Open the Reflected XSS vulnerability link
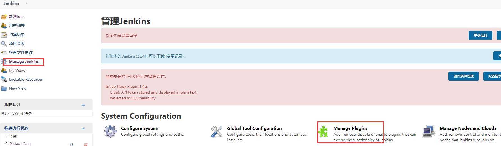The image size is (501, 146). [133, 98]
